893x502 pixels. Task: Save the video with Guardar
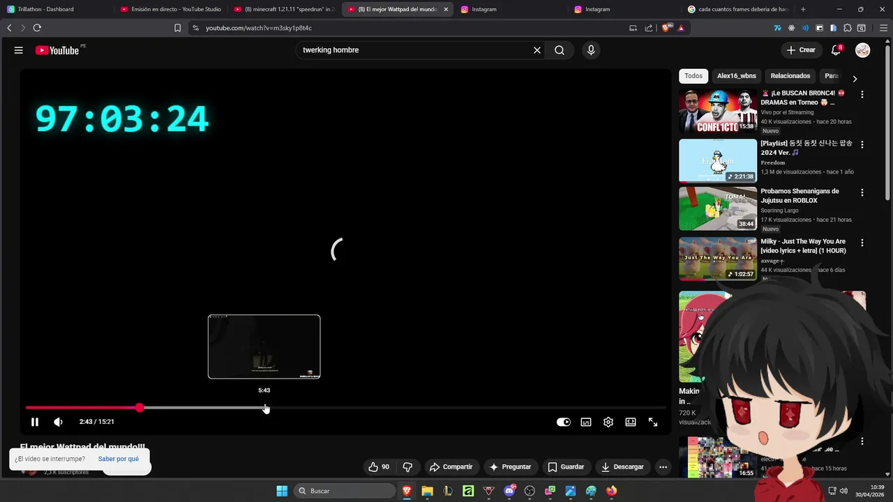pyautogui.click(x=566, y=467)
